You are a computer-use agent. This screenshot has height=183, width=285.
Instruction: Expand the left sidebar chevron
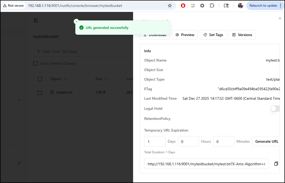(x=19, y=100)
